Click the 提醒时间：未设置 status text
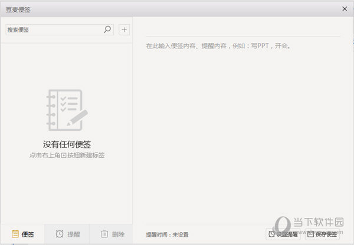354x245 pixels. [167, 234]
